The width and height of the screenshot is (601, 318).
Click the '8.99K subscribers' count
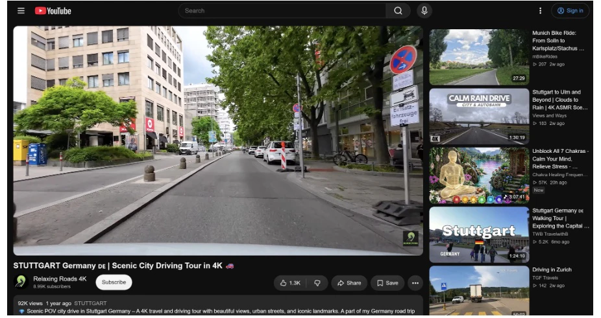pyautogui.click(x=52, y=286)
